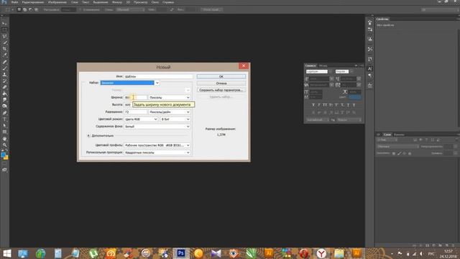
Task: Open the Изображение menu
Action: [x=57, y=2]
